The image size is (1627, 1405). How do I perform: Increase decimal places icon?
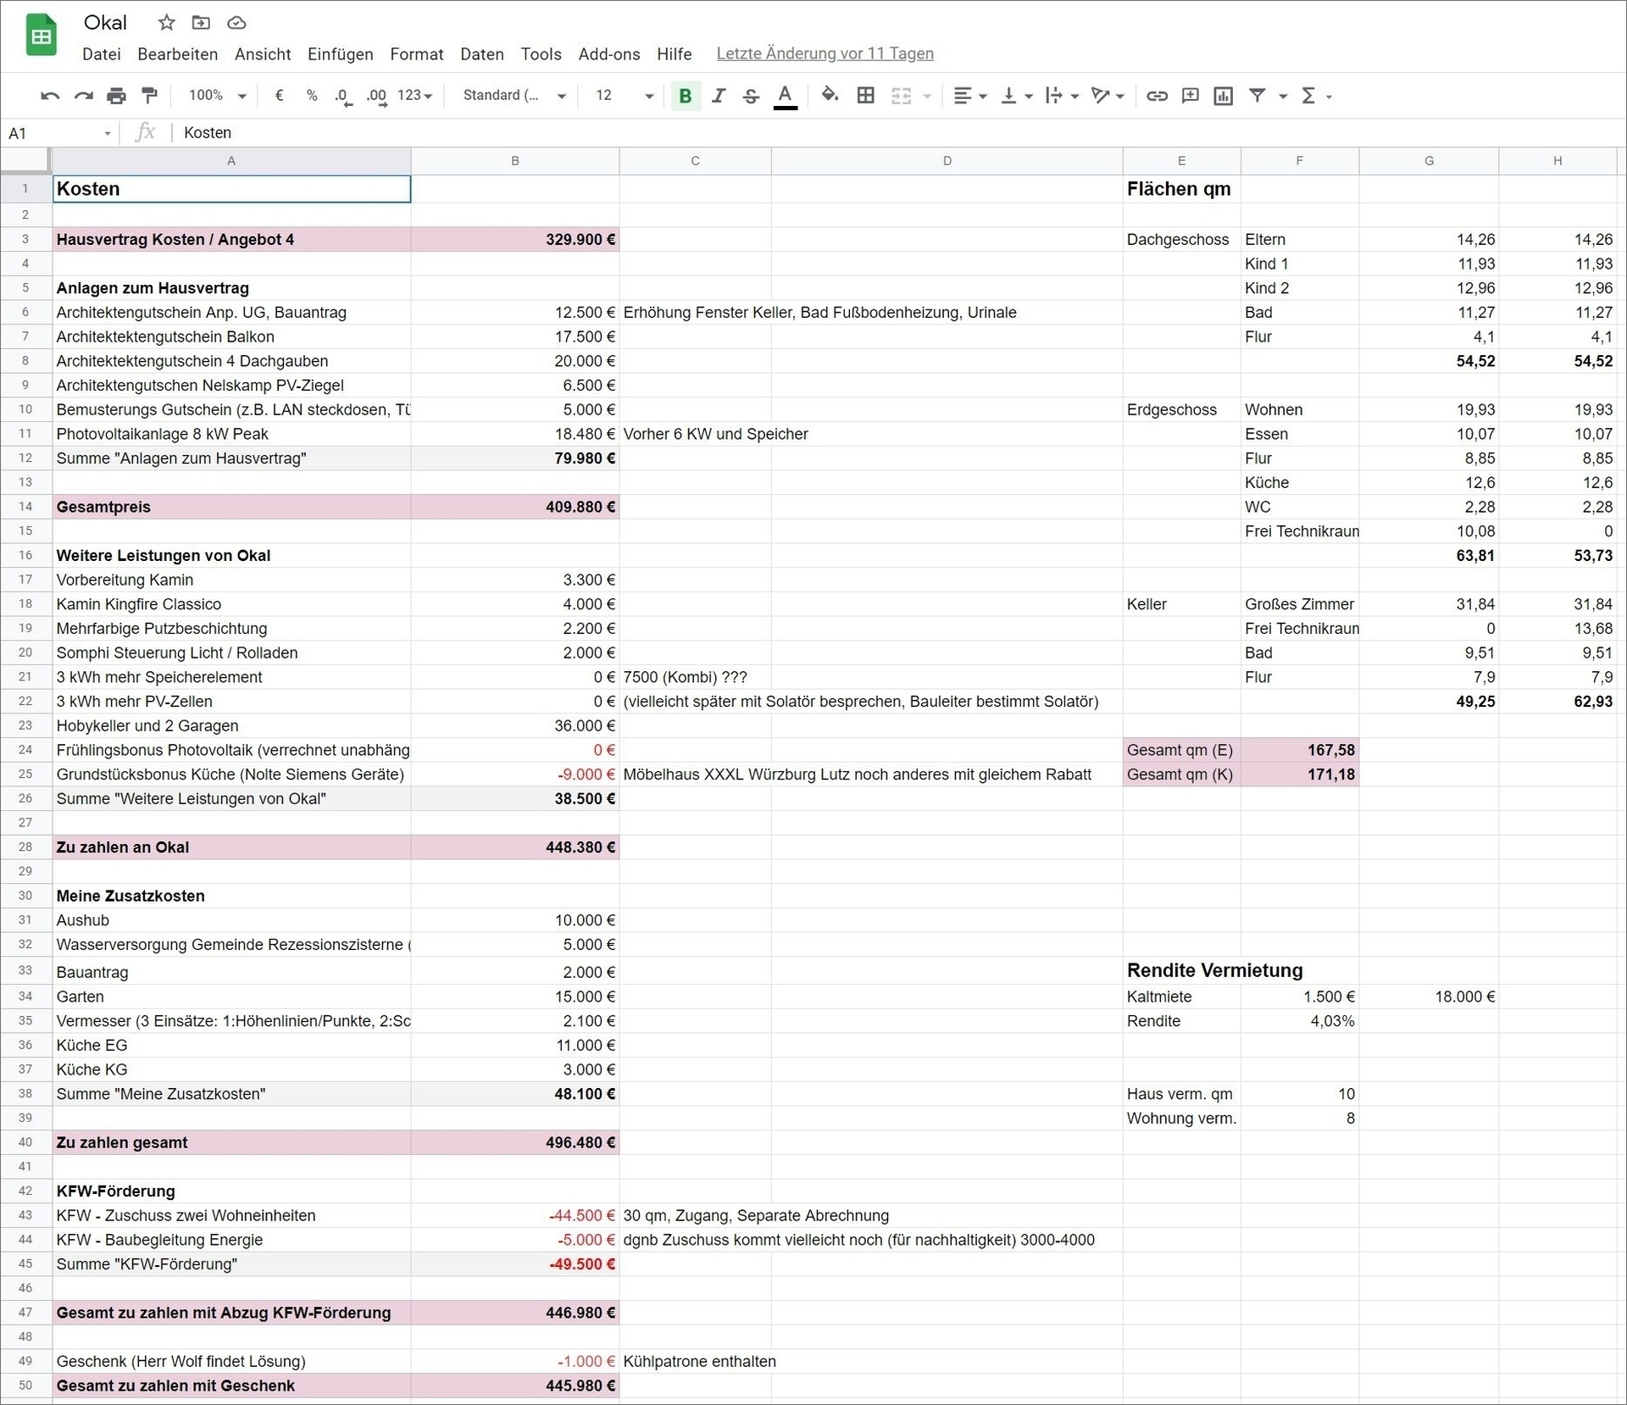pyautogui.click(x=376, y=96)
